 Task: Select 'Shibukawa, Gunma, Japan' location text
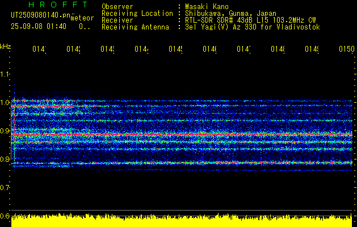pos(230,13)
